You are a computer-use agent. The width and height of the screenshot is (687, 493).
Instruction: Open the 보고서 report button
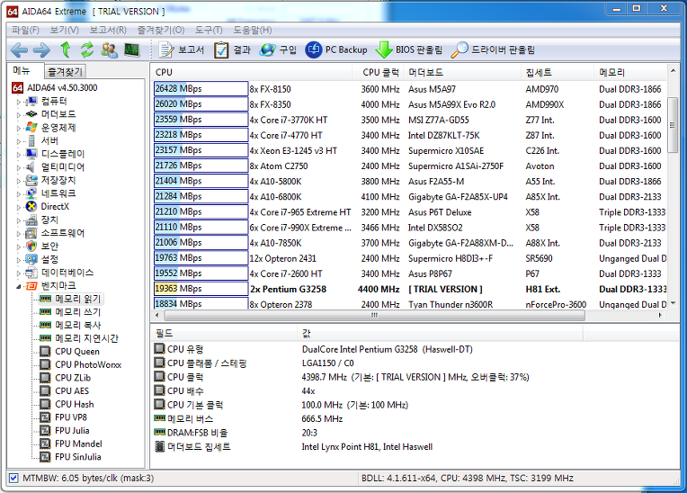click(181, 50)
